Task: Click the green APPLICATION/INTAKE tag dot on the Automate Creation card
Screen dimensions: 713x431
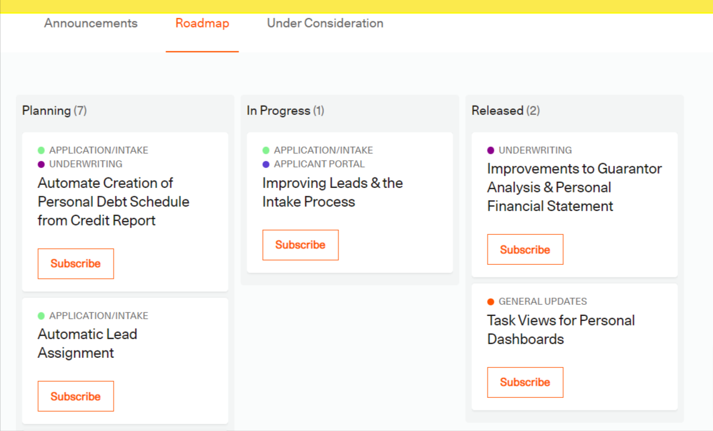Action: coord(42,150)
